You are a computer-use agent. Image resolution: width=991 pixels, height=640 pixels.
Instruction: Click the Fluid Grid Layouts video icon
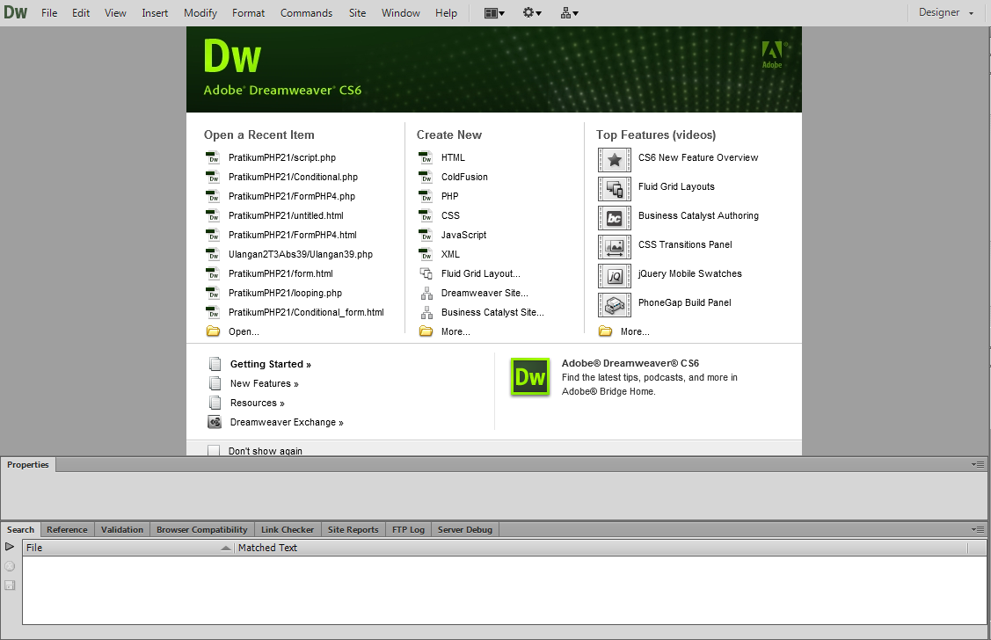(615, 189)
